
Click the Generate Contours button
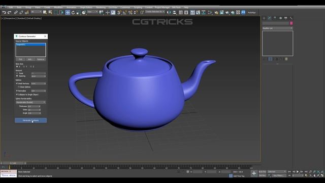tap(30, 120)
